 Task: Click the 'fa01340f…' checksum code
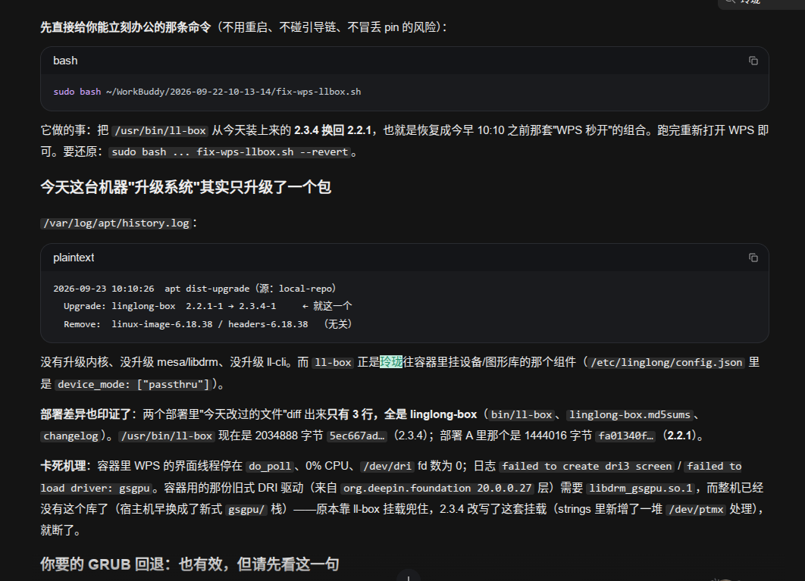coord(626,436)
